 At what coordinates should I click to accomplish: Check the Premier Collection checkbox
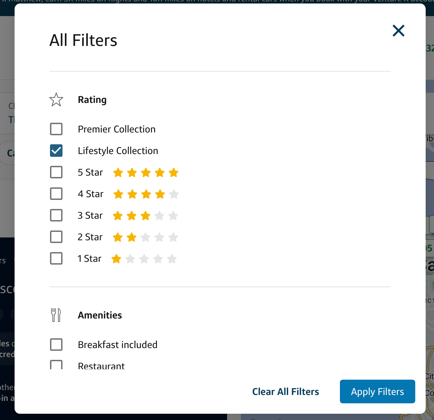56,129
